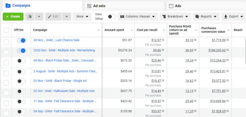The height and width of the screenshot is (117, 246).
Task: Open the Reports dropdown
Action: tap(206, 17)
